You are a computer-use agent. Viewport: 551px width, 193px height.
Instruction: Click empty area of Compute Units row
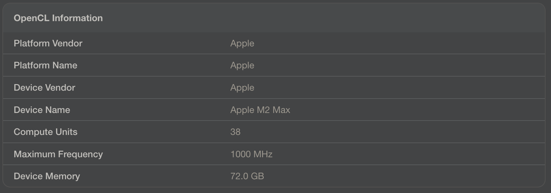click(x=413, y=132)
